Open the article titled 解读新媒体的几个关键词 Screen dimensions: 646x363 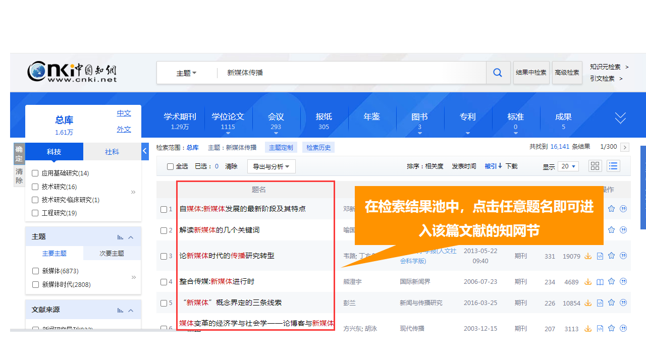(x=219, y=230)
